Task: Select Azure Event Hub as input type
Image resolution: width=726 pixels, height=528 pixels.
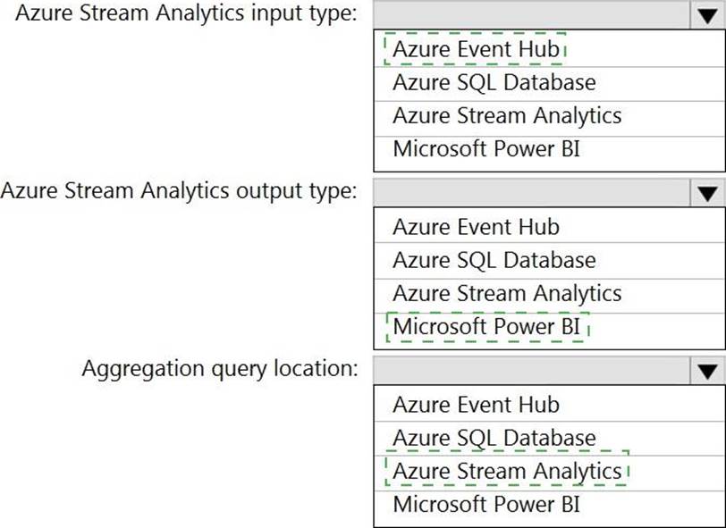Action: pyautogui.click(x=476, y=49)
